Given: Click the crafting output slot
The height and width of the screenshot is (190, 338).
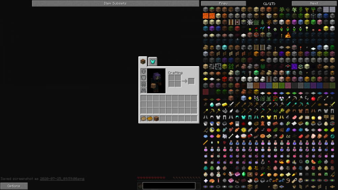Looking at the screenshot, I should 191,81.
